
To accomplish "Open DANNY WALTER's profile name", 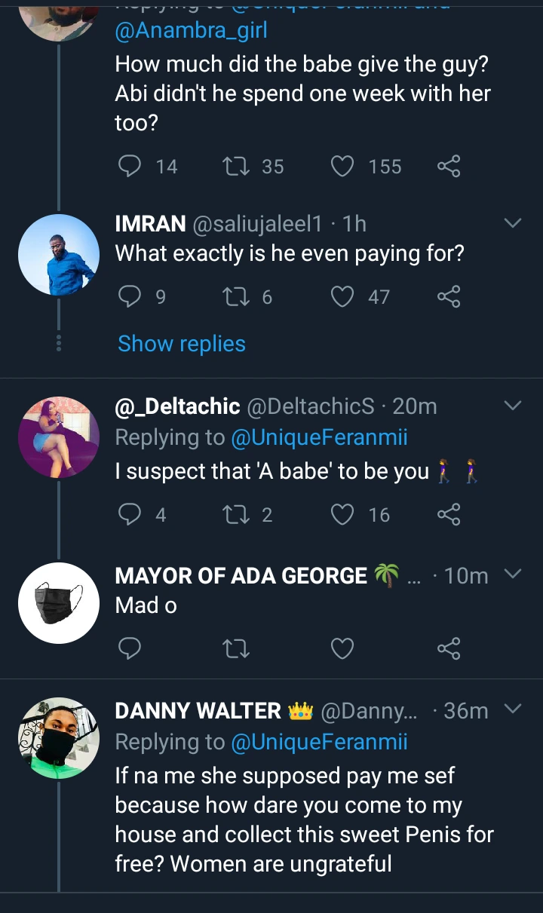I will [198, 710].
